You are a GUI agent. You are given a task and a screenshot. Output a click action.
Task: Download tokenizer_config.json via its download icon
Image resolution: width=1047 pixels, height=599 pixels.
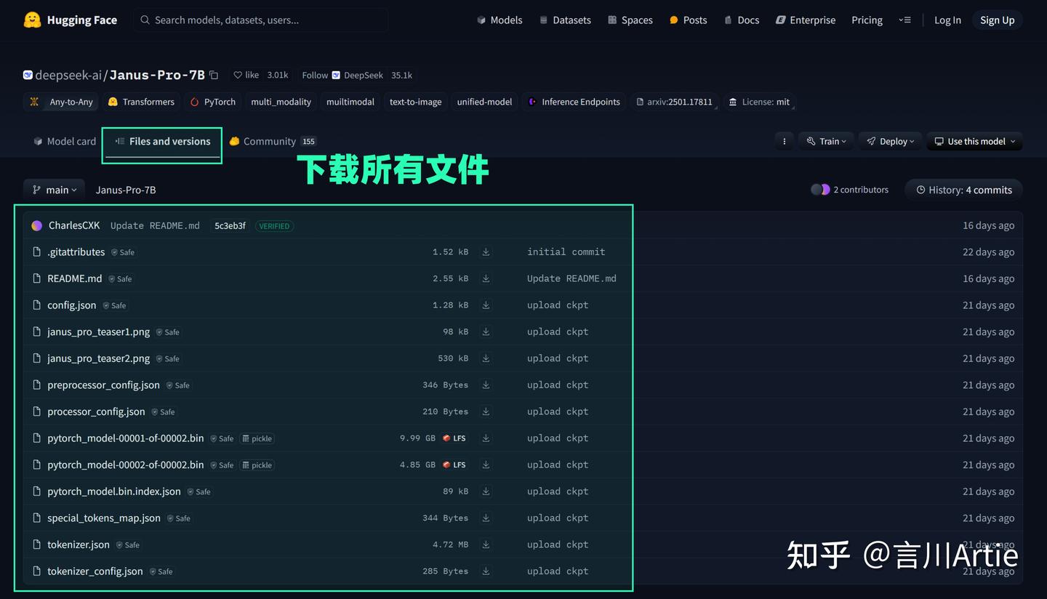click(x=486, y=571)
